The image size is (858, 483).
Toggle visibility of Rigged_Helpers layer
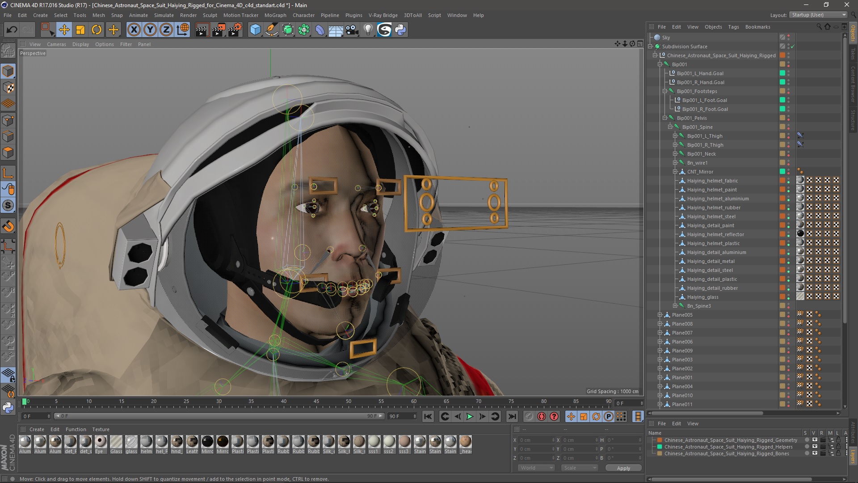pyautogui.click(x=815, y=447)
